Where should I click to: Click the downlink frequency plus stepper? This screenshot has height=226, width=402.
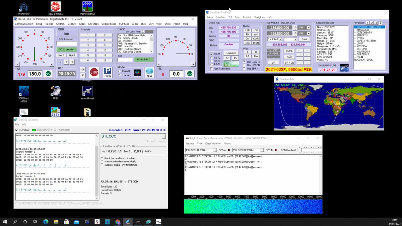[x=295, y=27]
